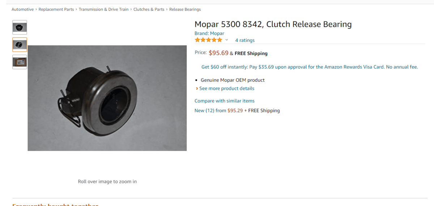Viewport: 434px width, 206px height.
Task: Expand the star ratings dropdown arrow
Action: click(227, 40)
